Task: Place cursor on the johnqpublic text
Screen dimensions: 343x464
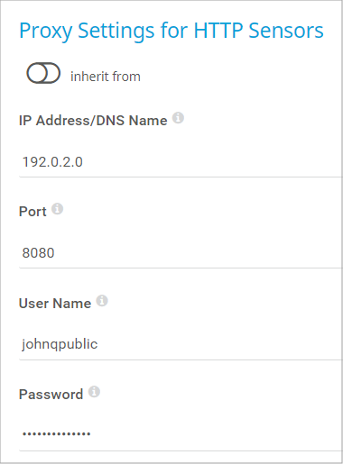Action: 60,344
